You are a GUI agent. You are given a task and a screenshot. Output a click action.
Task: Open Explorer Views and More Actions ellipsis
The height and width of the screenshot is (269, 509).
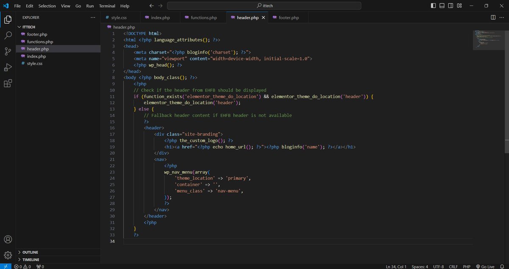(x=93, y=17)
